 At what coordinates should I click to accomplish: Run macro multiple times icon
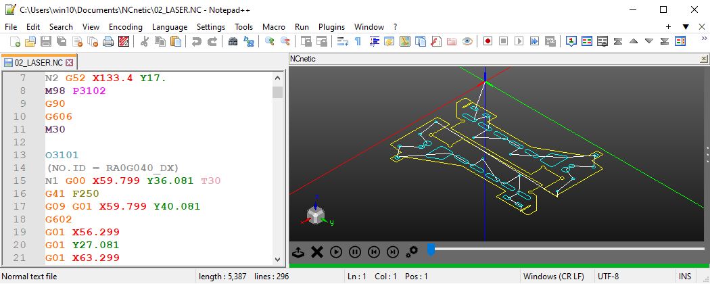(534, 42)
